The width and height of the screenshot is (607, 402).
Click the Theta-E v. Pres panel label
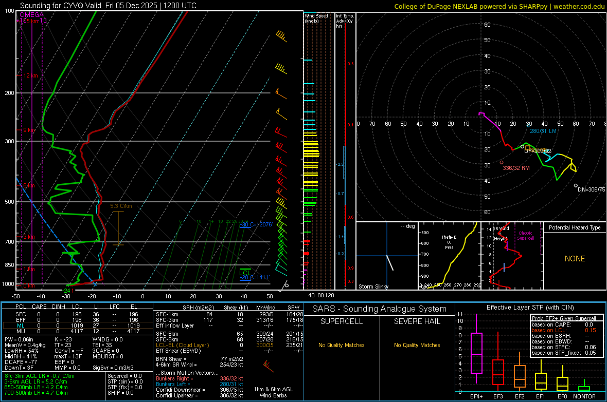click(449, 242)
